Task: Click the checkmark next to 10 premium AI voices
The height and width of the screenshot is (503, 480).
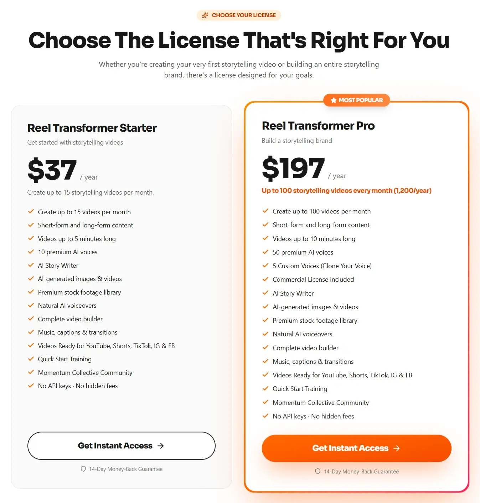Action: click(31, 252)
